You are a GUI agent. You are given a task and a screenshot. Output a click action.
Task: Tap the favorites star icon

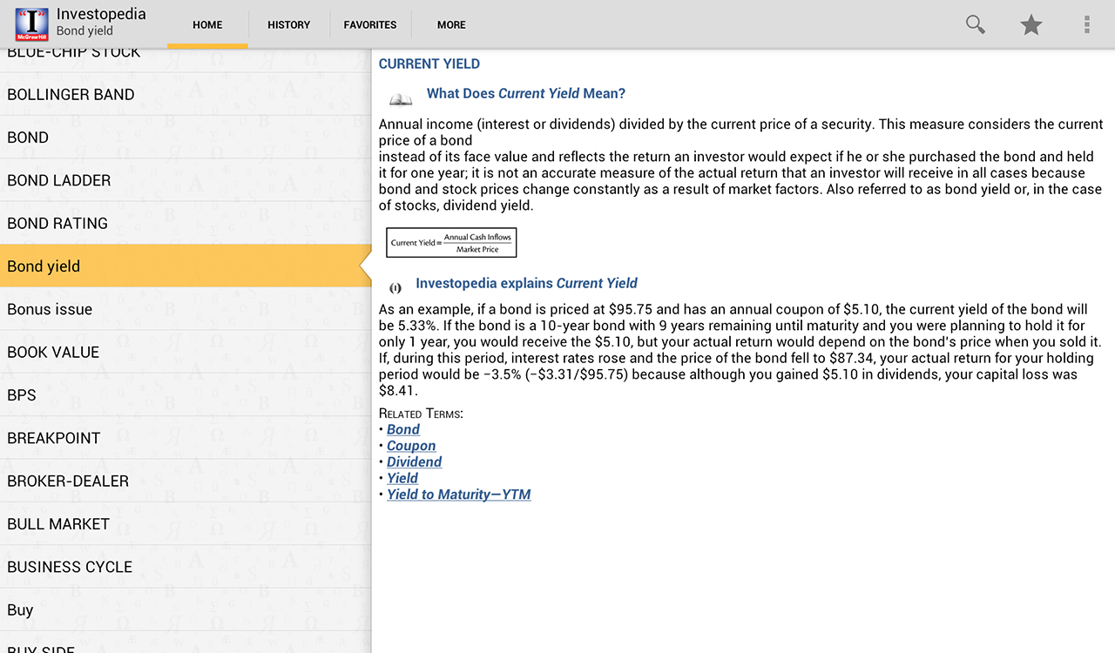point(1031,24)
